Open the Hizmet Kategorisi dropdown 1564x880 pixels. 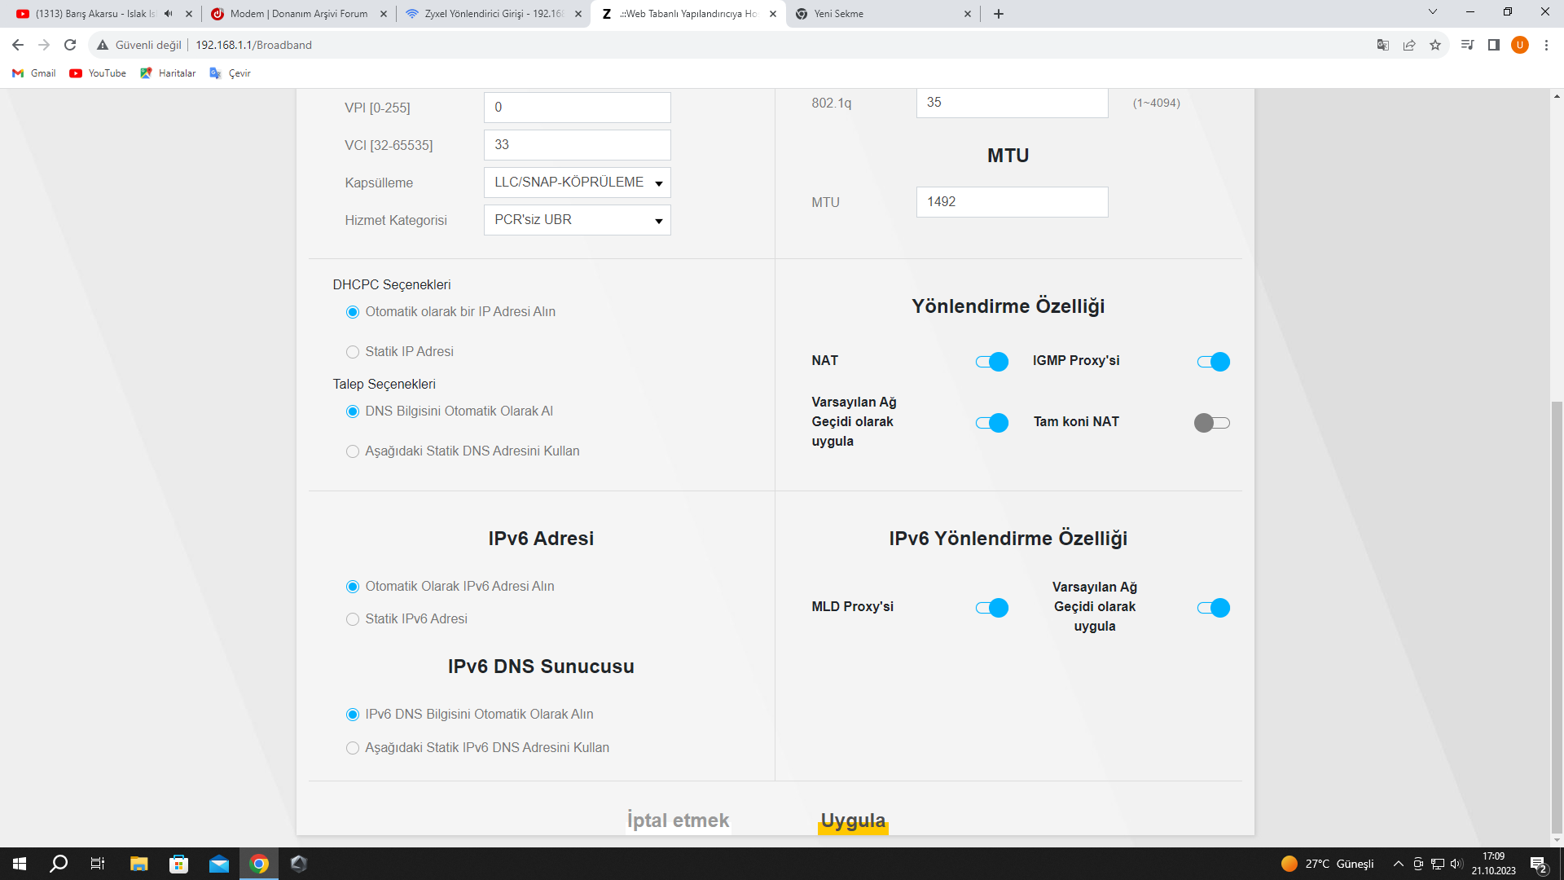click(x=577, y=220)
